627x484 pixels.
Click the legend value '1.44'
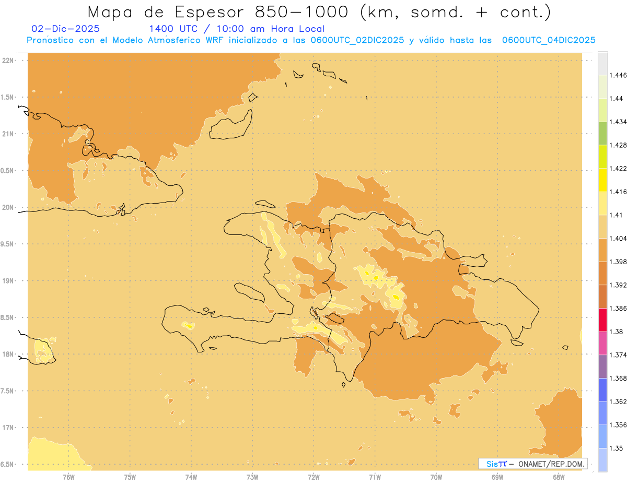616,99
